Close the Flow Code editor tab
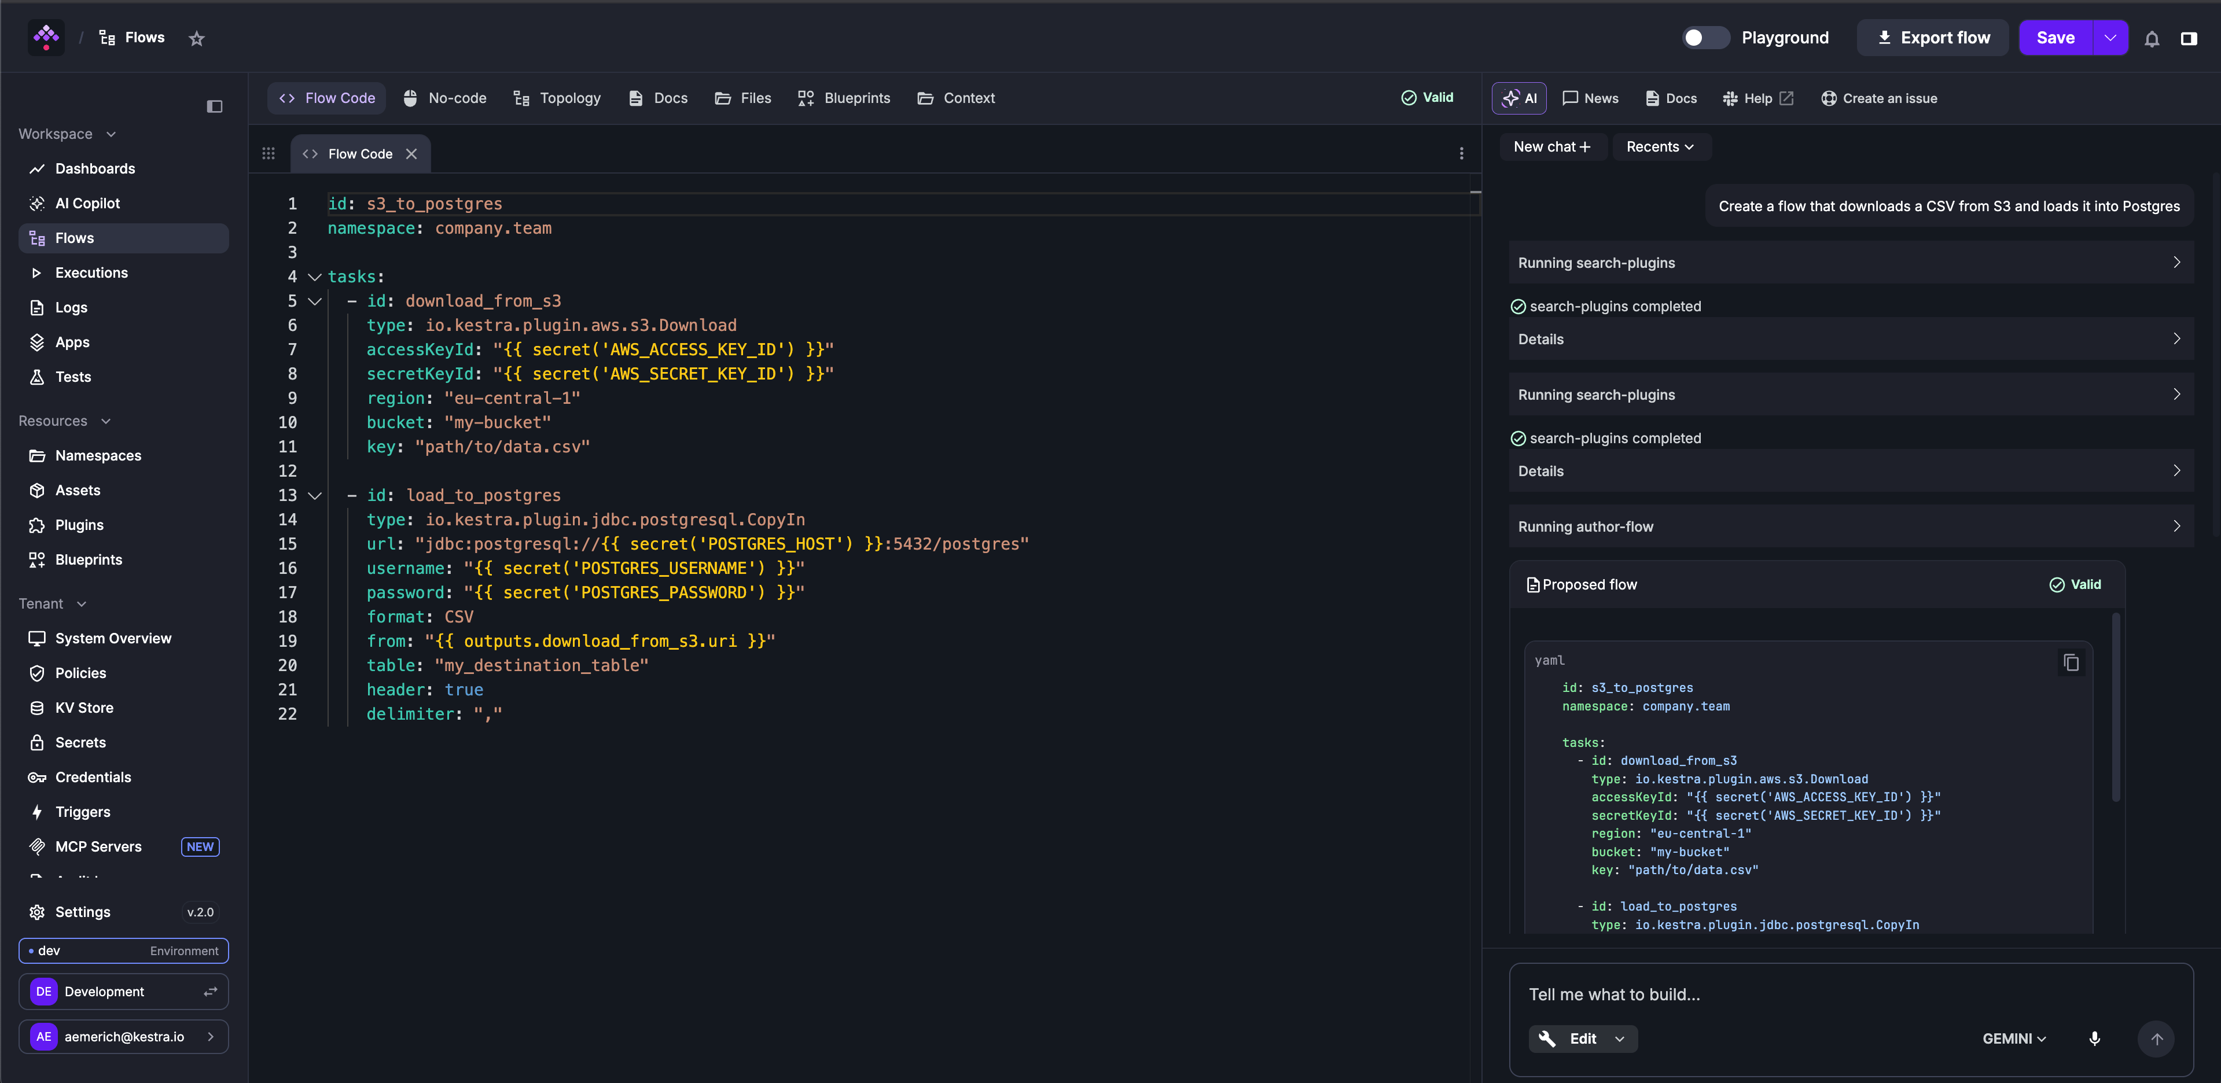Viewport: 2221px width, 1083px height. pyautogui.click(x=411, y=153)
